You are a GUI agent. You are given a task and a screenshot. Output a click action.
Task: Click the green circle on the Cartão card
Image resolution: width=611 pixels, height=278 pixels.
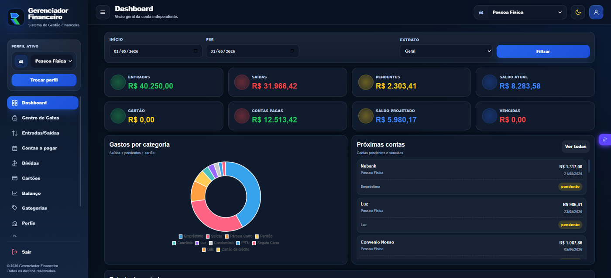click(118, 116)
